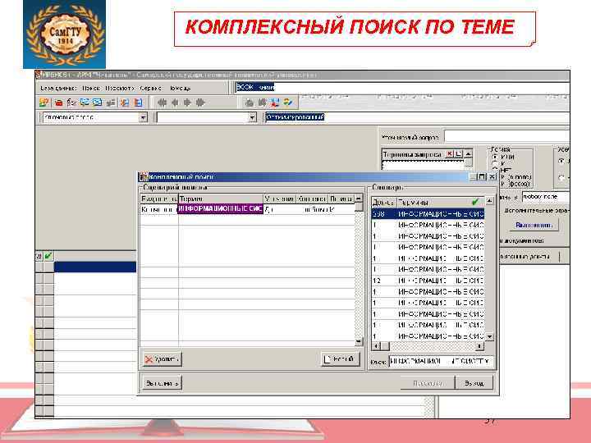Image resolution: width=591 pixels, height=443 pixels.
Task: Jump to first record with double-left arrow
Action: (x=162, y=103)
